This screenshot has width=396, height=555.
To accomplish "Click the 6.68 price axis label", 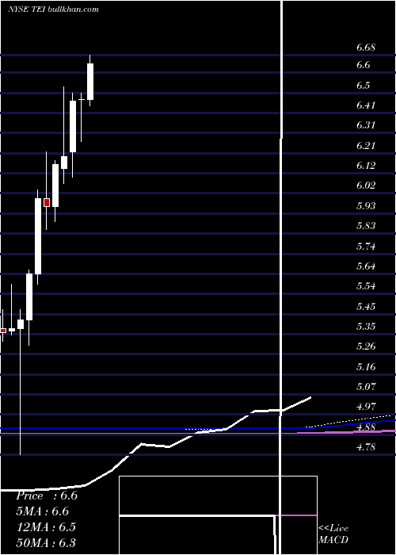I will (x=366, y=48).
